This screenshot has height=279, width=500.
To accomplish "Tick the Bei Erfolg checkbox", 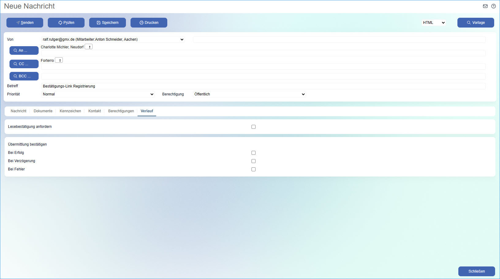I will pos(253,153).
